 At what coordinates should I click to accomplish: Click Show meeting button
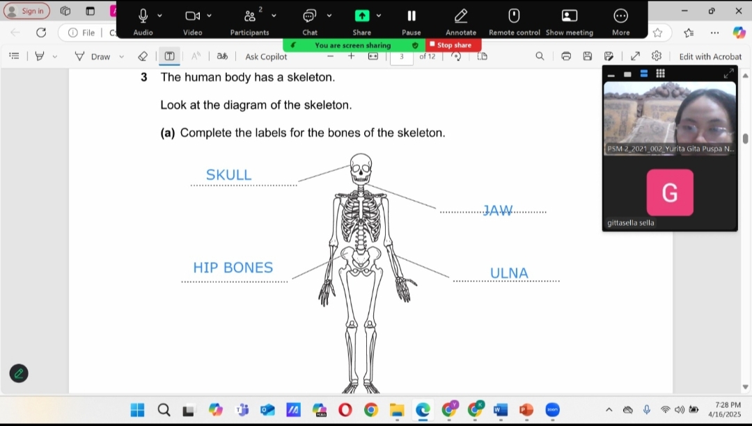(570, 22)
